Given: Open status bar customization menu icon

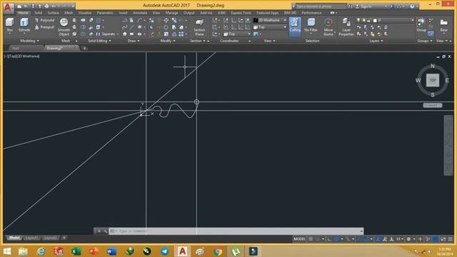Looking at the screenshot, I should tap(451, 239).
